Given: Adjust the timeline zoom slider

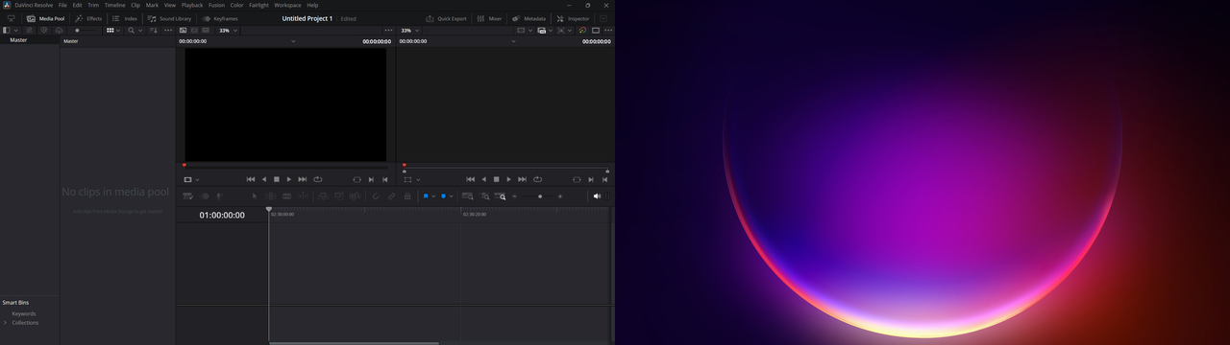Looking at the screenshot, I should pos(540,195).
